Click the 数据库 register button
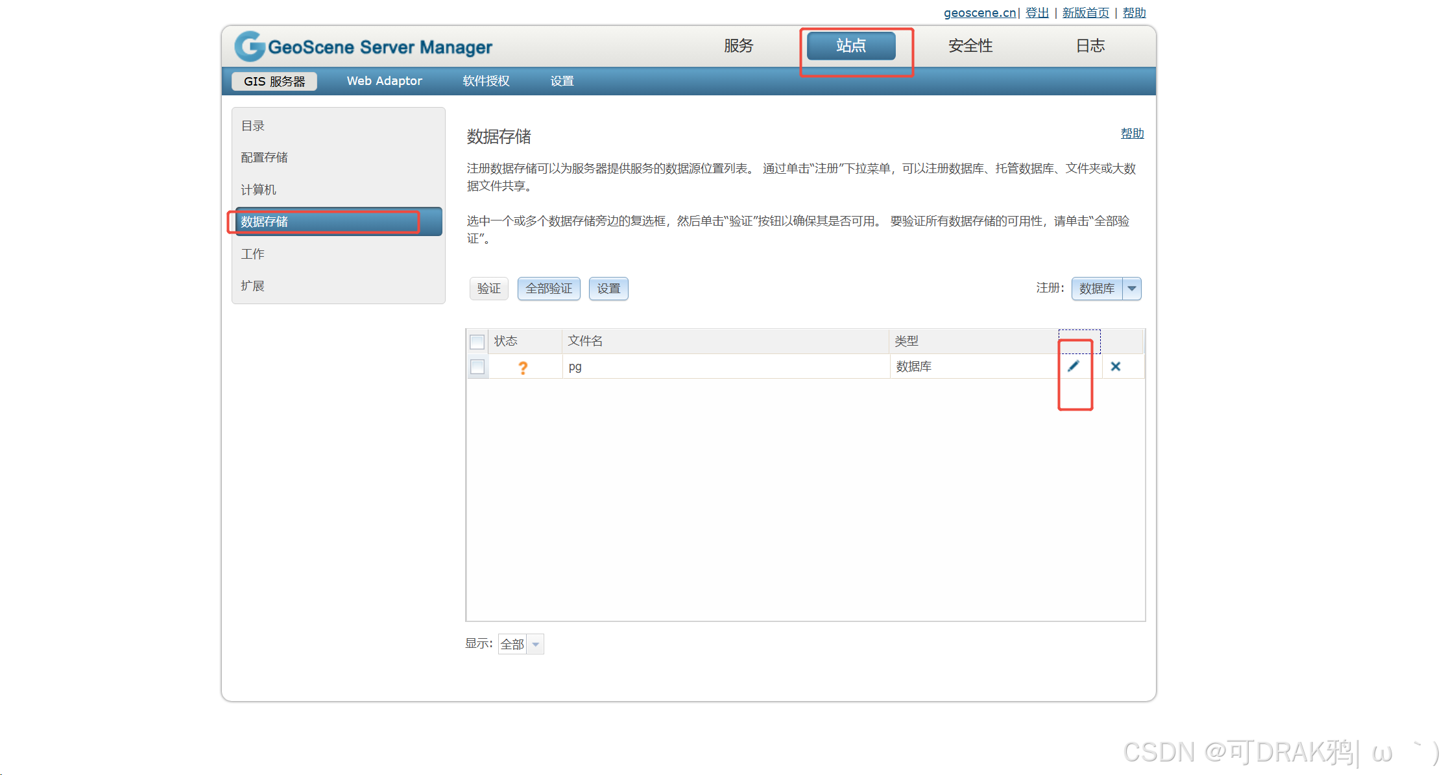 [1097, 289]
